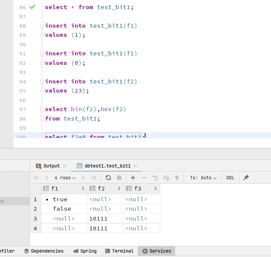The width and height of the screenshot is (271, 257).
Task: Click the 10111 cell in row 4
Action: tap(106, 229)
